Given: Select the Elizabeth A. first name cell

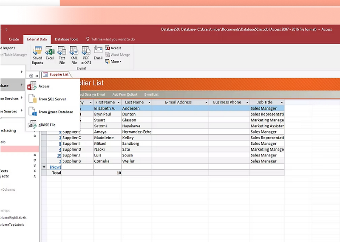Looking at the screenshot, I should click(108, 108).
